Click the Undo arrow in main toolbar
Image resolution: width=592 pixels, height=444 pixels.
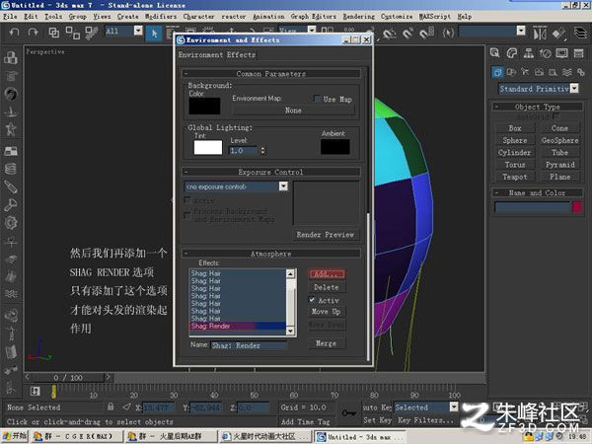point(15,33)
